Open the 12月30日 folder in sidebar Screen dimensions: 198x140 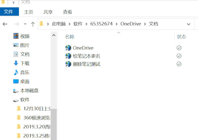[37, 109]
